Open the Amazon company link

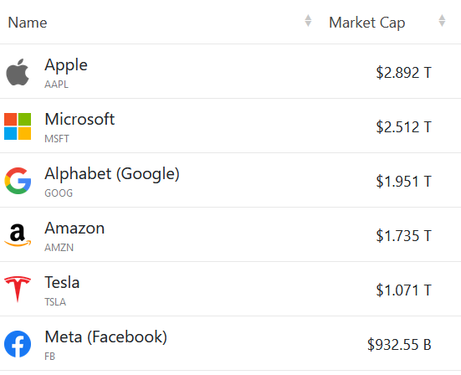coord(74,229)
